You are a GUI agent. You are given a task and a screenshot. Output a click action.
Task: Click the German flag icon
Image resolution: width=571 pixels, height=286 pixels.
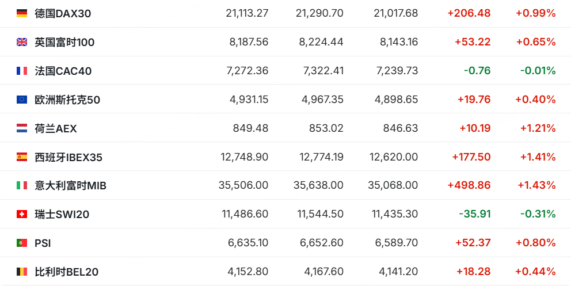(22, 13)
